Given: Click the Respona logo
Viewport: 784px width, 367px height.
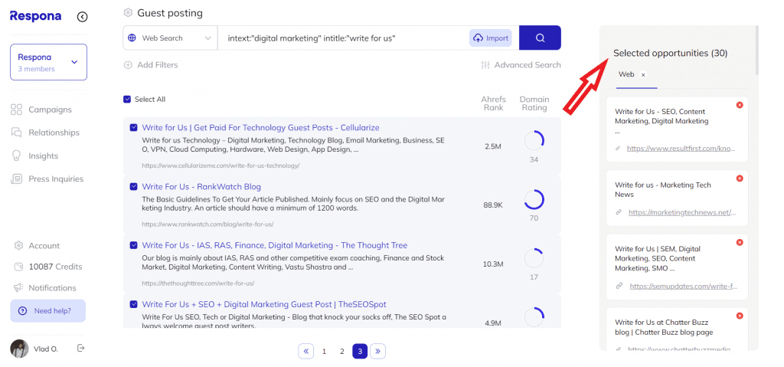Looking at the screenshot, I should [x=36, y=16].
